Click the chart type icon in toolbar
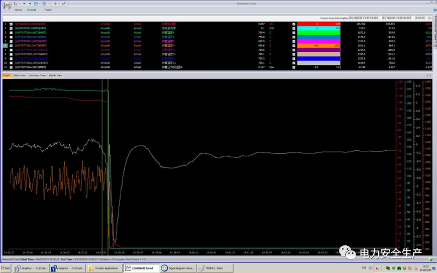This screenshot has width=437, height=273. click(16, 4)
